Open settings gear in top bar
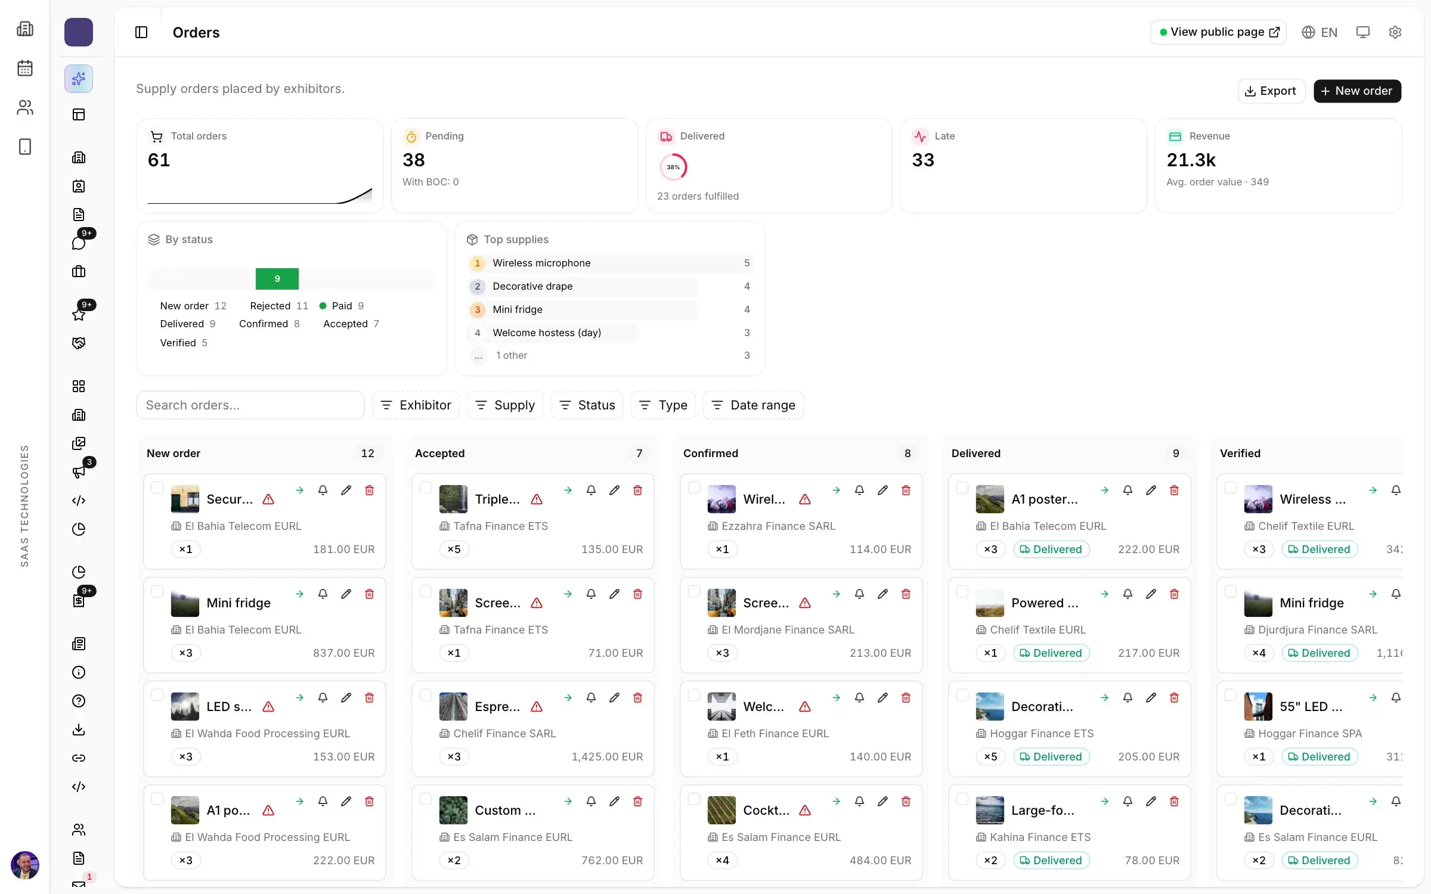1431x894 pixels. coord(1395,32)
